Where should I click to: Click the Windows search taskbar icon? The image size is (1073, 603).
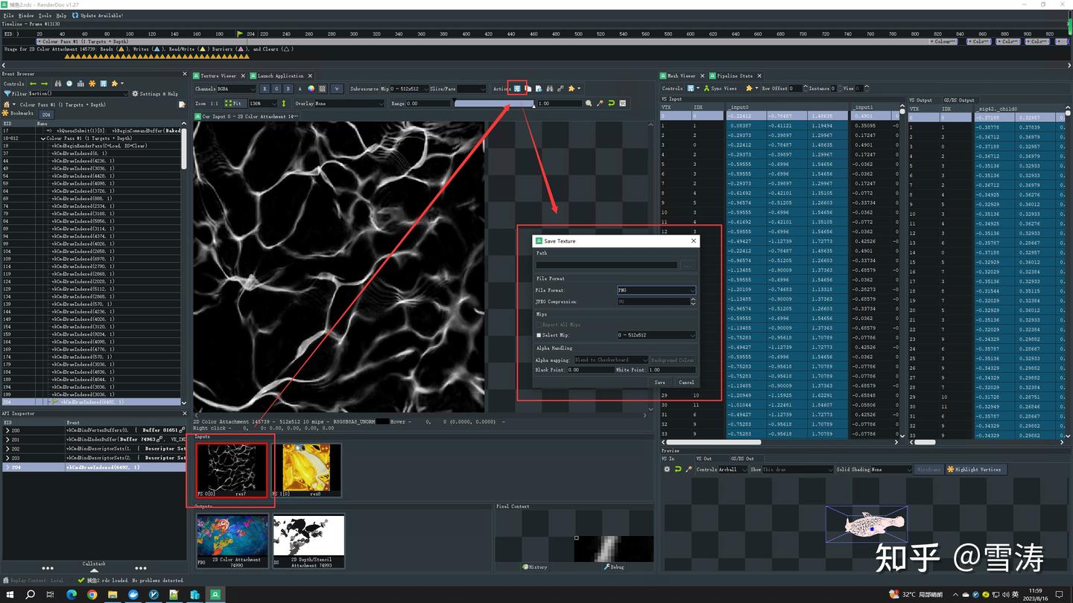pyautogui.click(x=31, y=595)
